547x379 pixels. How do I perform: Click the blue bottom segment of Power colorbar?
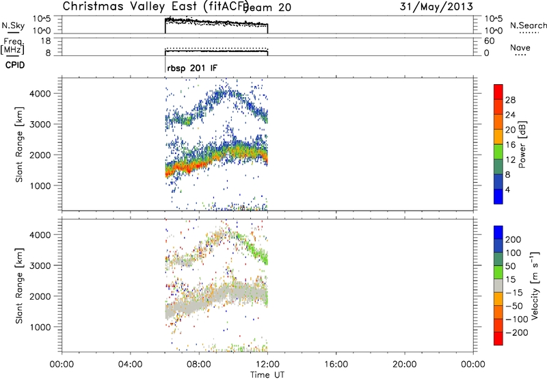(x=498, y=196)
